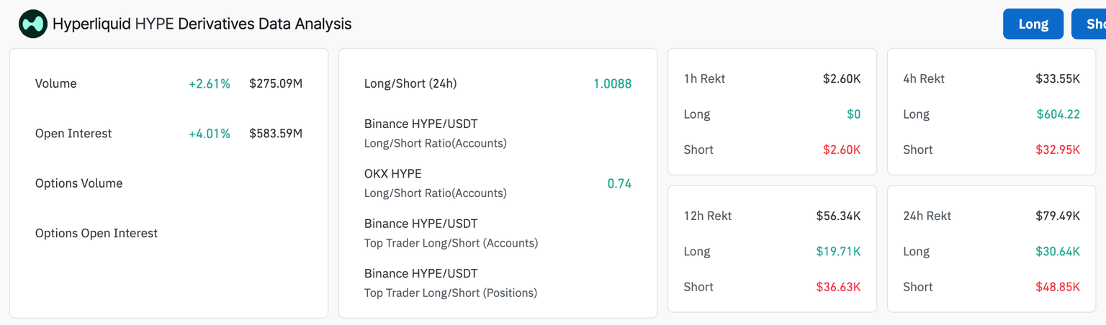The image size is (1106, 325).
Task: Click the Hyperliquid logo icon
Action: pyautogui.click(x=32, y=24)
